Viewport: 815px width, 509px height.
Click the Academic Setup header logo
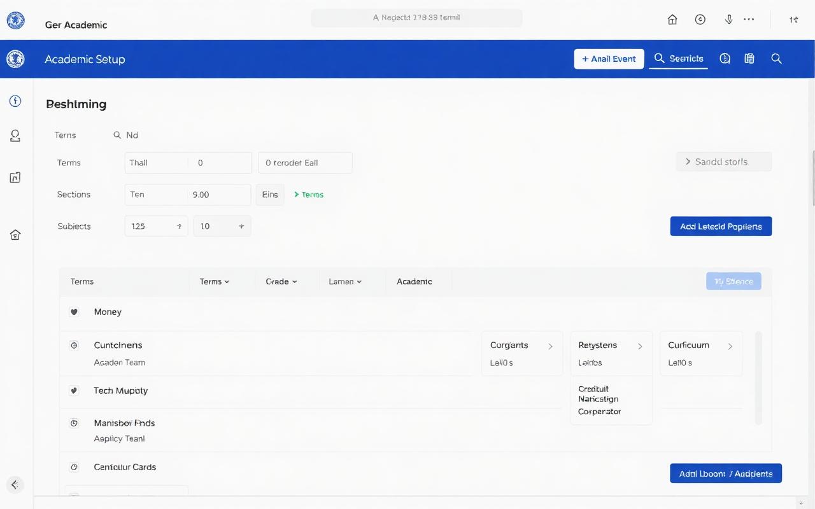click(x=15, y=59)
